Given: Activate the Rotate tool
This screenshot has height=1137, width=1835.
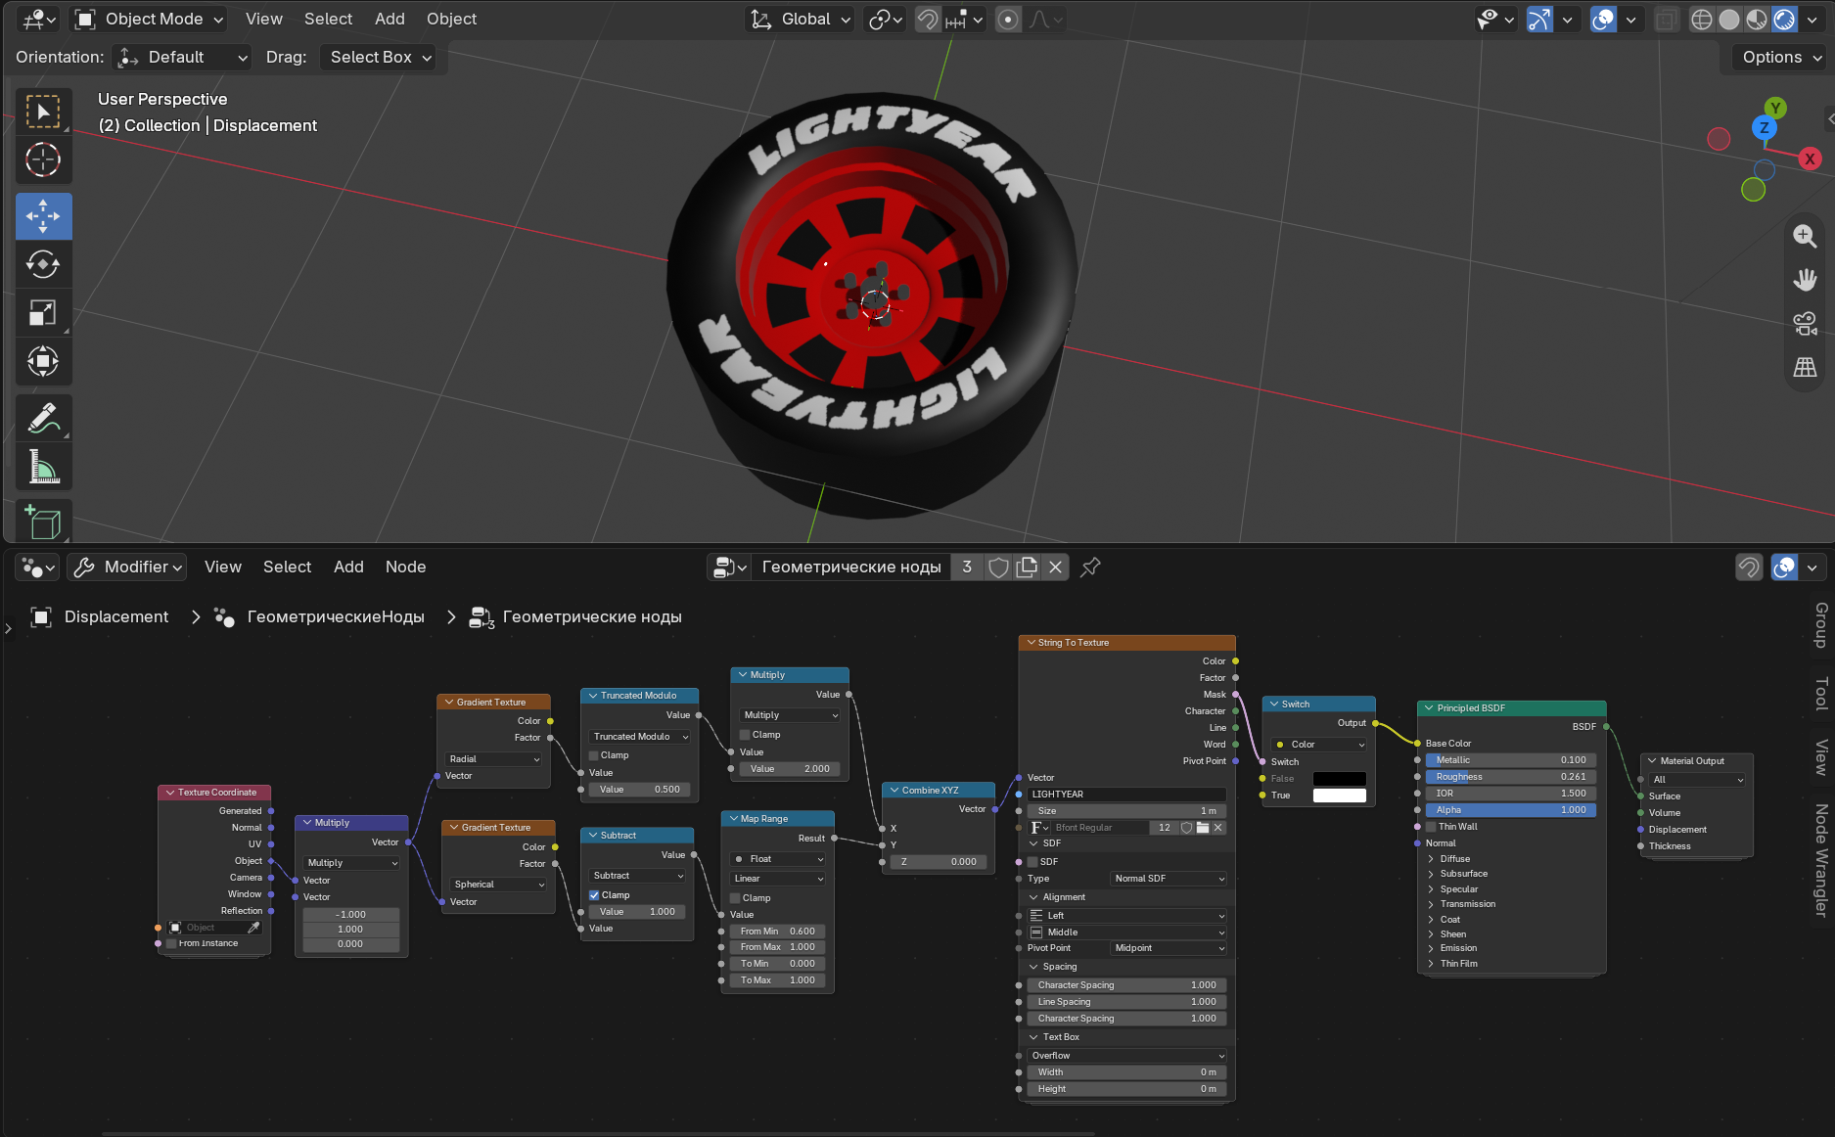Looking at the screenshot, I should tap(43, 264).
